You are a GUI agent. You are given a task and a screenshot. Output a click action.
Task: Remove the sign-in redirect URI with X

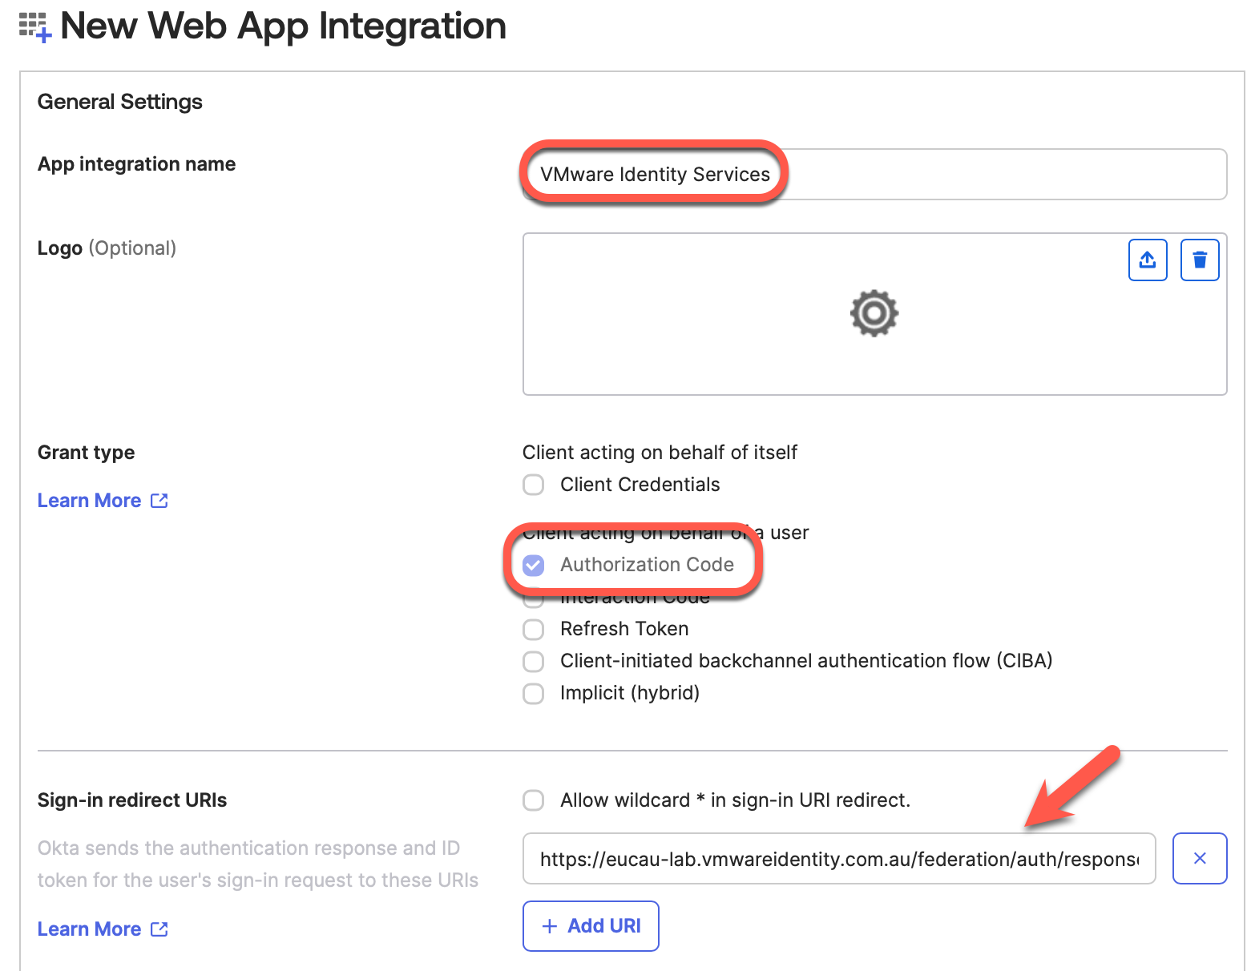coord(1199,858)
